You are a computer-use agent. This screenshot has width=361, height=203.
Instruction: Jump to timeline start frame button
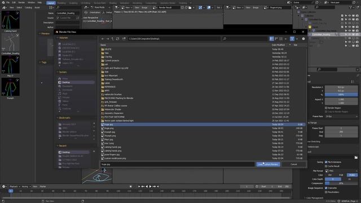click(x=139, y=187)
